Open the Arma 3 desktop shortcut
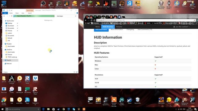This screenshot has height=111, width=198. click(90, 101)
